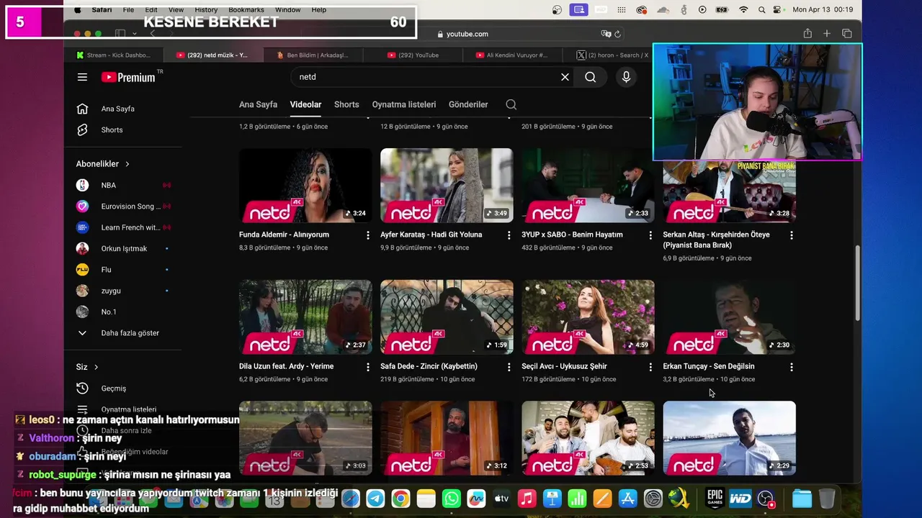Switch to Gönderiler channel tab
Screen dimensions: 922x518
(468, 104)
